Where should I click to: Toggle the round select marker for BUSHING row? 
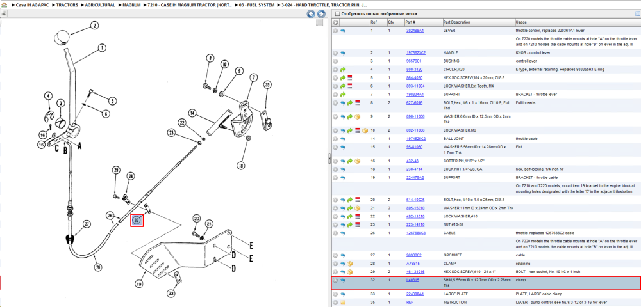[335, 61]
